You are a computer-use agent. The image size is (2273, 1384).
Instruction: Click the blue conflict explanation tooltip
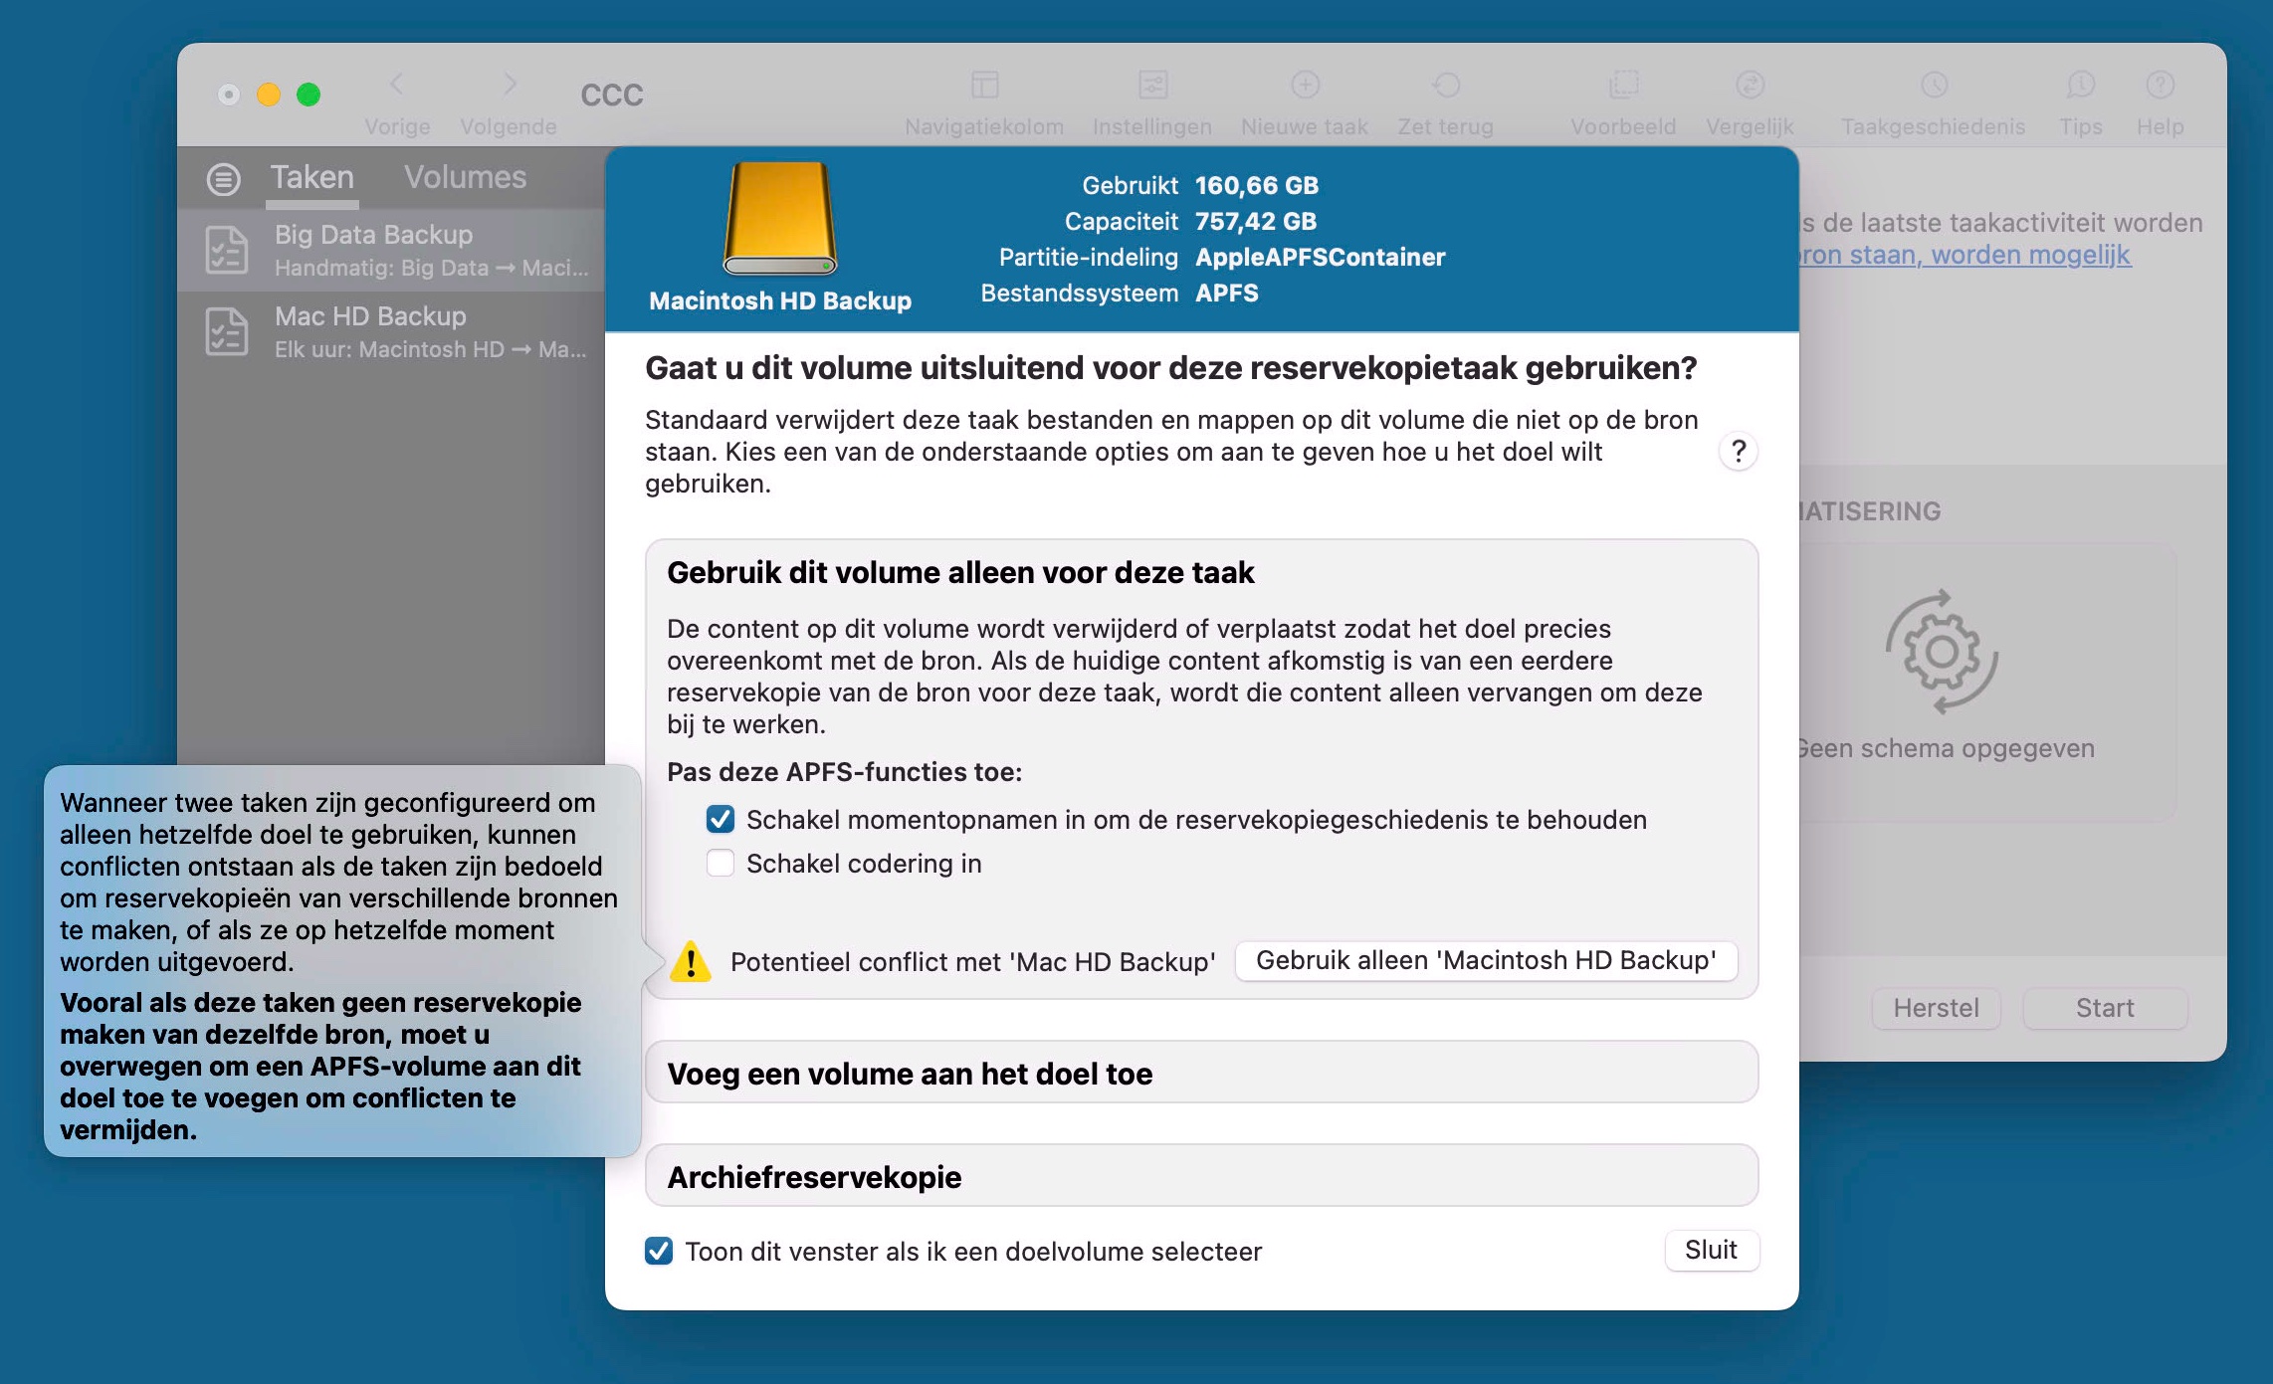coord(341,961)
